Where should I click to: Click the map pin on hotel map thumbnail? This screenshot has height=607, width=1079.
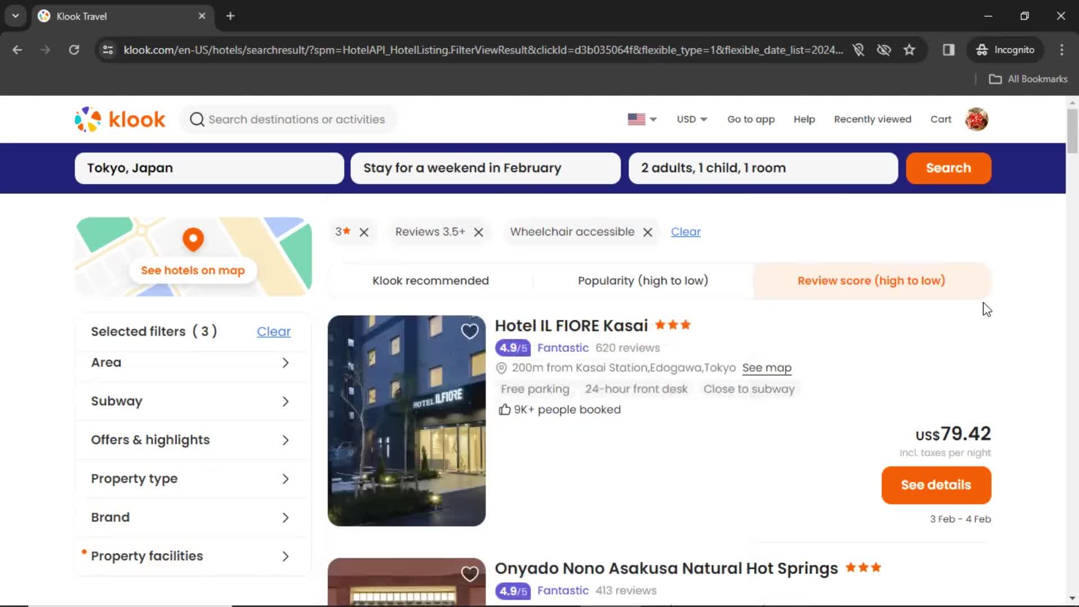(193, 239)
